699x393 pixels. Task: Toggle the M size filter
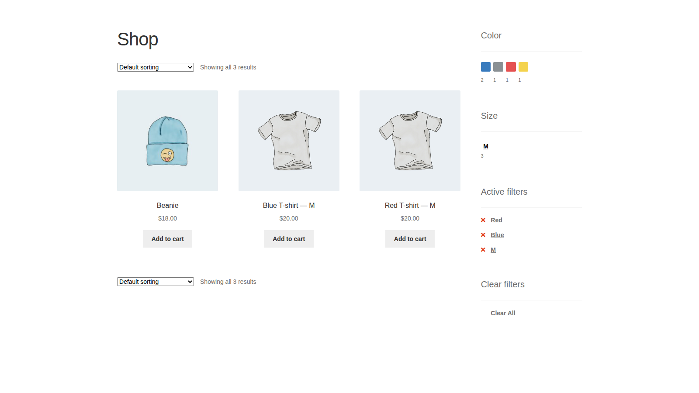[x=486, y=146]
